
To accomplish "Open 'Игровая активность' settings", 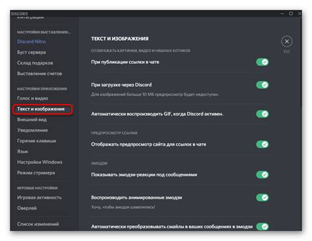I will (x=39, y=198).
